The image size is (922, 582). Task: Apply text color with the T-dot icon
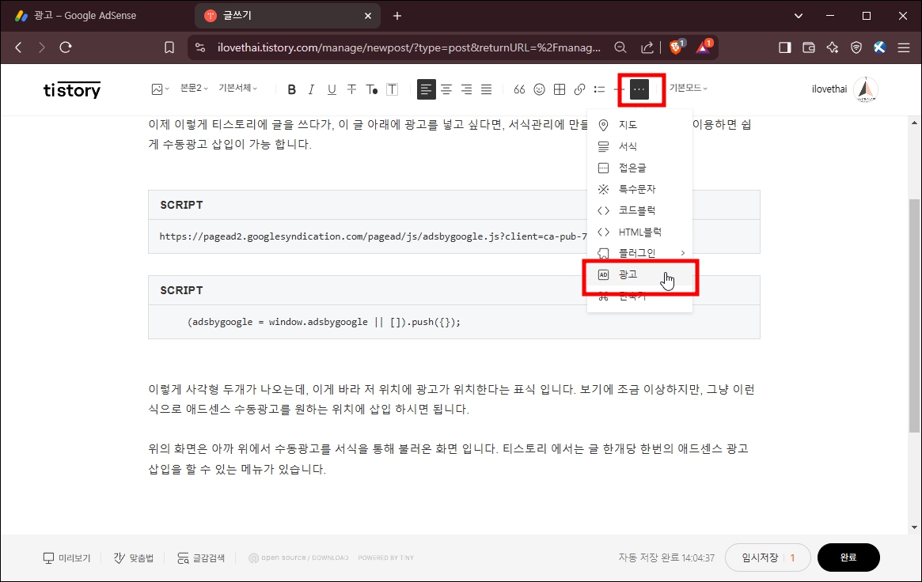click(x=371, y=89)
